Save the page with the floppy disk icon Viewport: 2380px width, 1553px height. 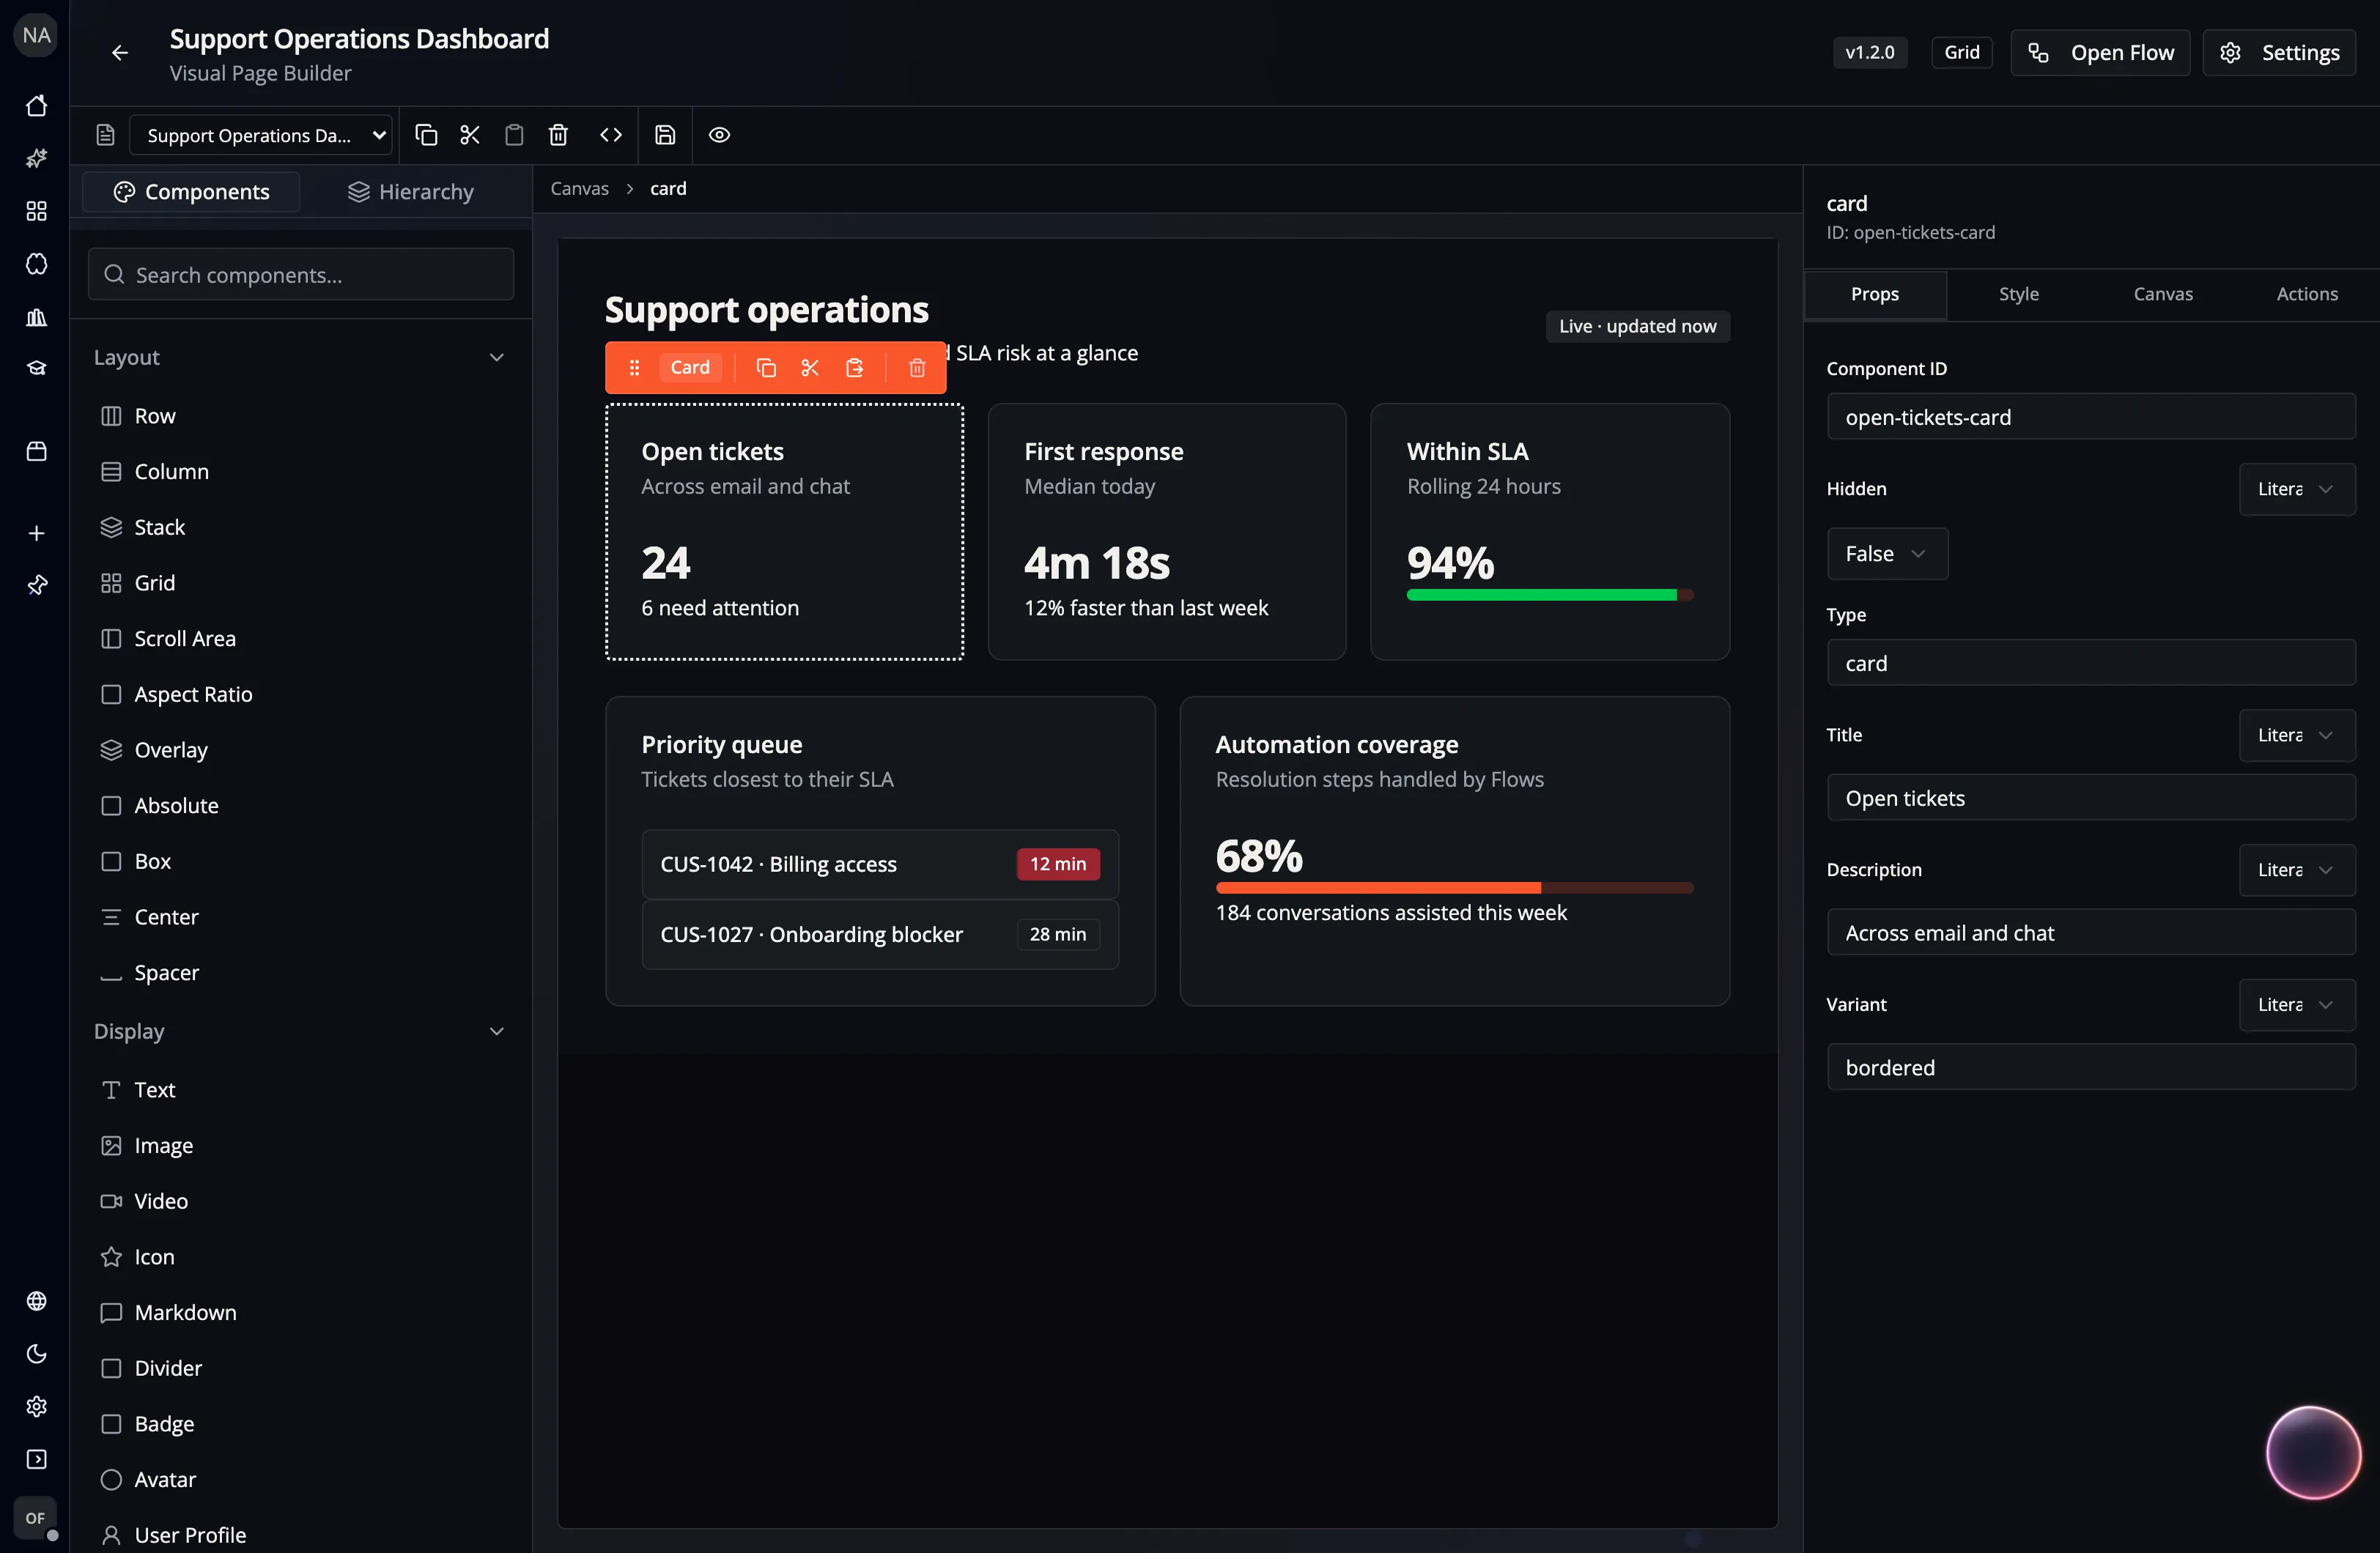click(x=665, y=135)
